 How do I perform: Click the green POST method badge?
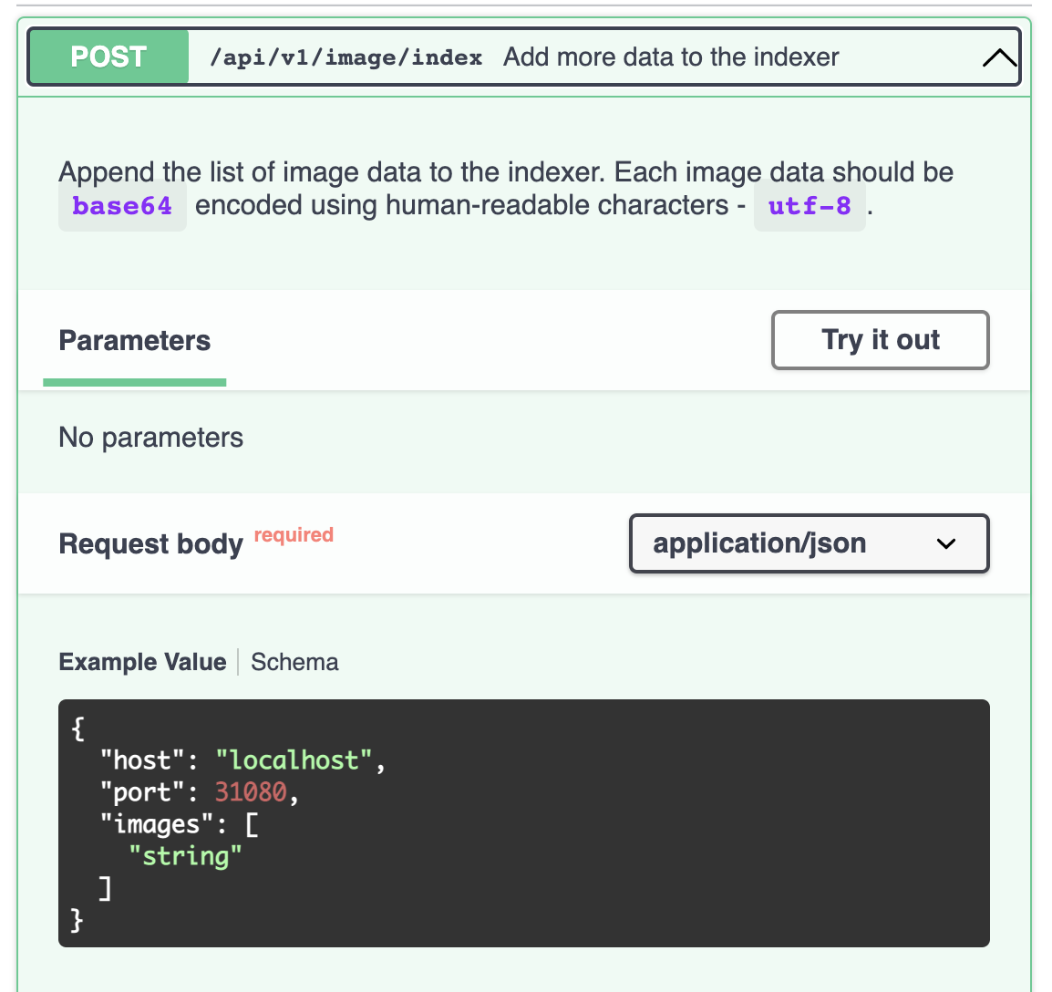pyautogui.click(x=108, y=57)
